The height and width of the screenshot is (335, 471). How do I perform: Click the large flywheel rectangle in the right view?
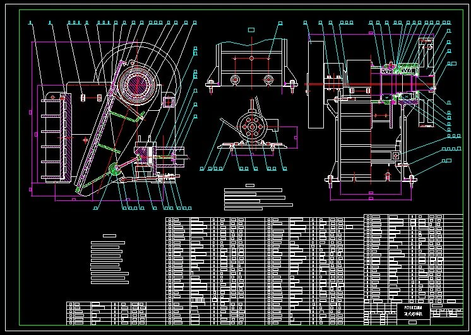(x=316, y=84)
